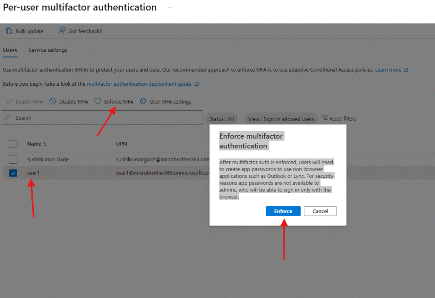The image size is (435, 298).
Task: Click inside the Search users field
Action: 106,118
